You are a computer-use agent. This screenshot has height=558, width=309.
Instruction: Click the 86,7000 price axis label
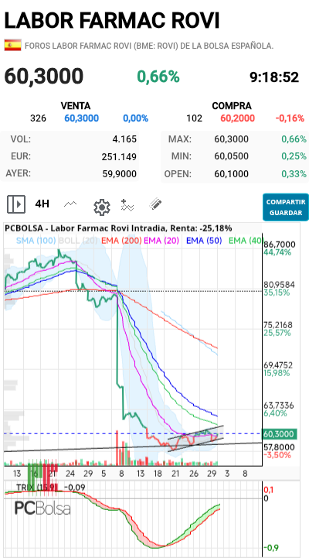(x=279, y=245)
